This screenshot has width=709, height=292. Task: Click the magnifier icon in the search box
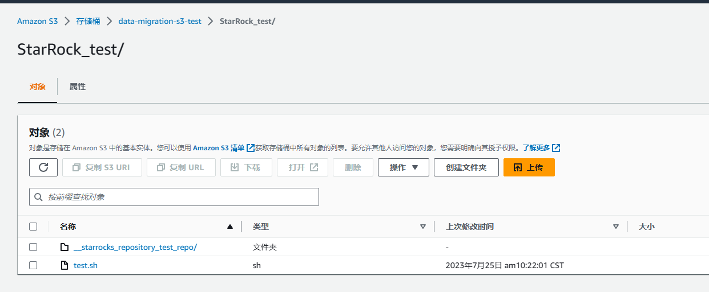pos(39,197)
